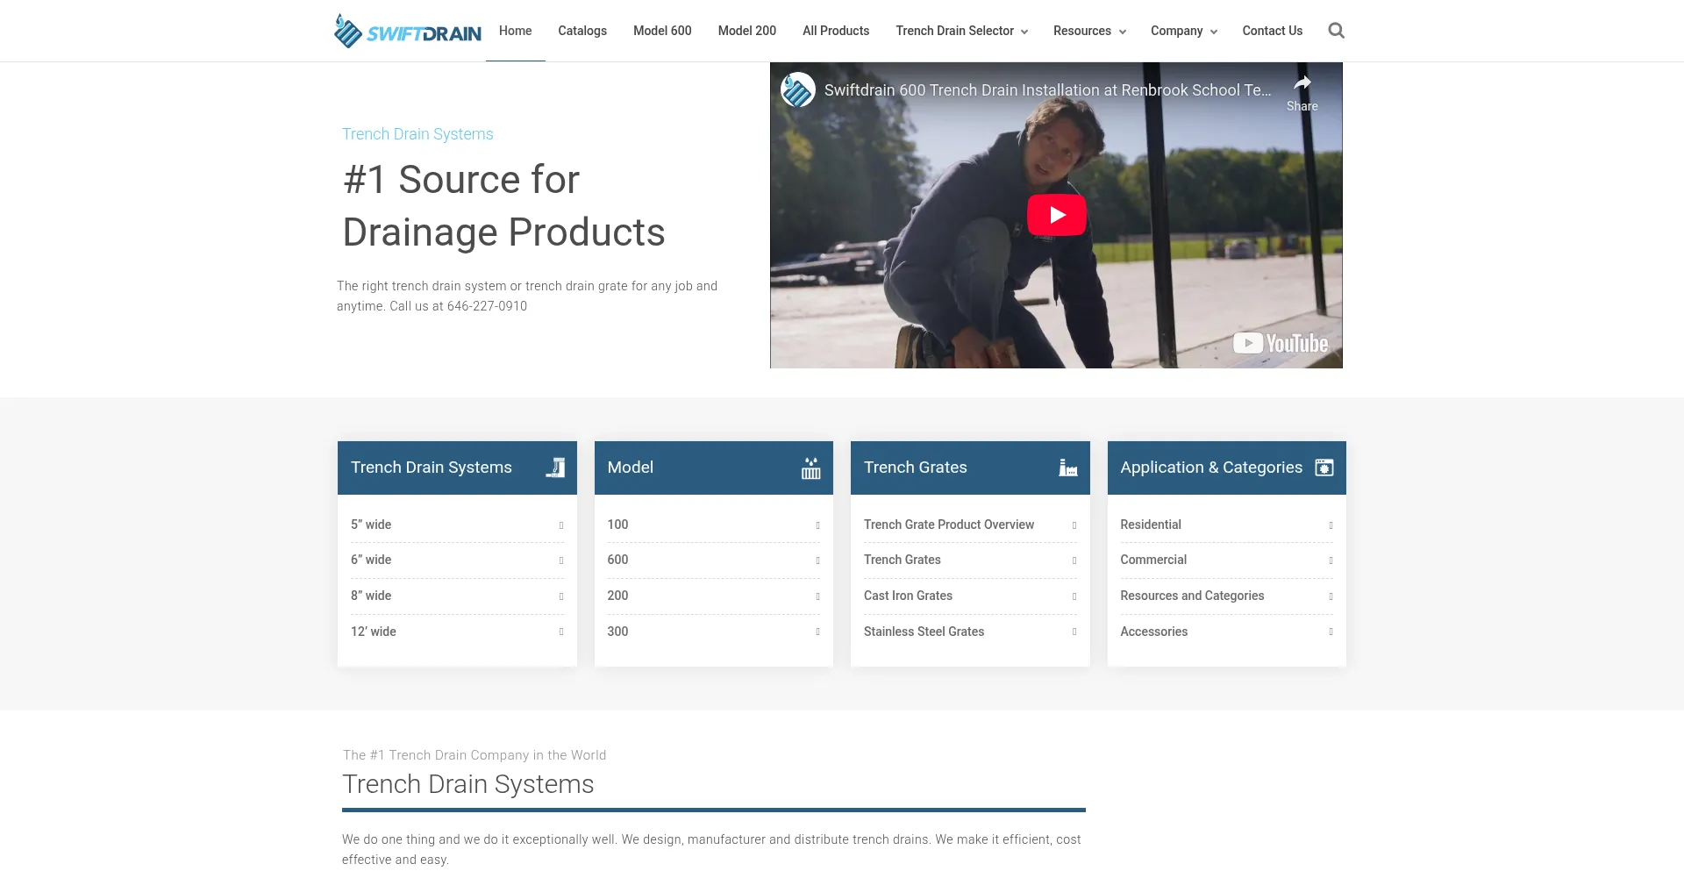Screen dimensions: 1684x871
Task: Click the SwiftDrain logo
Action: click(x=407, y=32)
